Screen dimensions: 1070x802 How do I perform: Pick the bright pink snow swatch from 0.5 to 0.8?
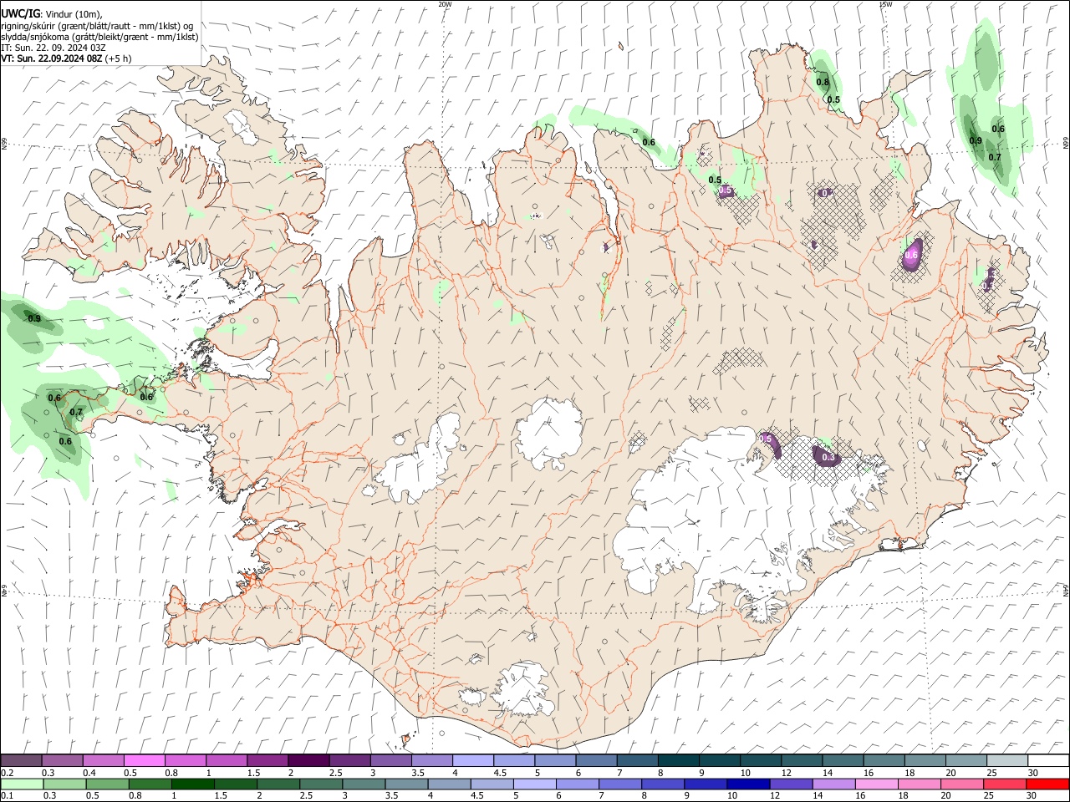point(145,760)
